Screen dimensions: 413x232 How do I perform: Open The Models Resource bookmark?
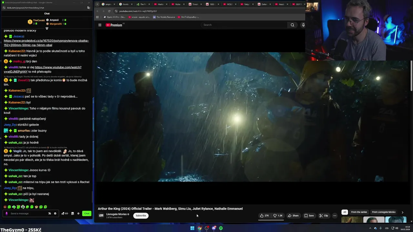click(x=164, y=17)
